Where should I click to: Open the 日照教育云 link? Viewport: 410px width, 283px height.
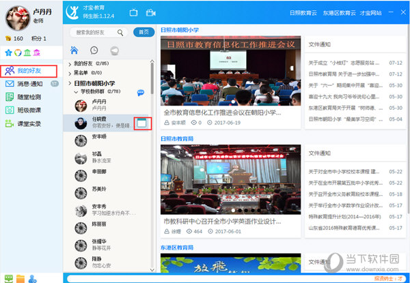coord(303,13)
